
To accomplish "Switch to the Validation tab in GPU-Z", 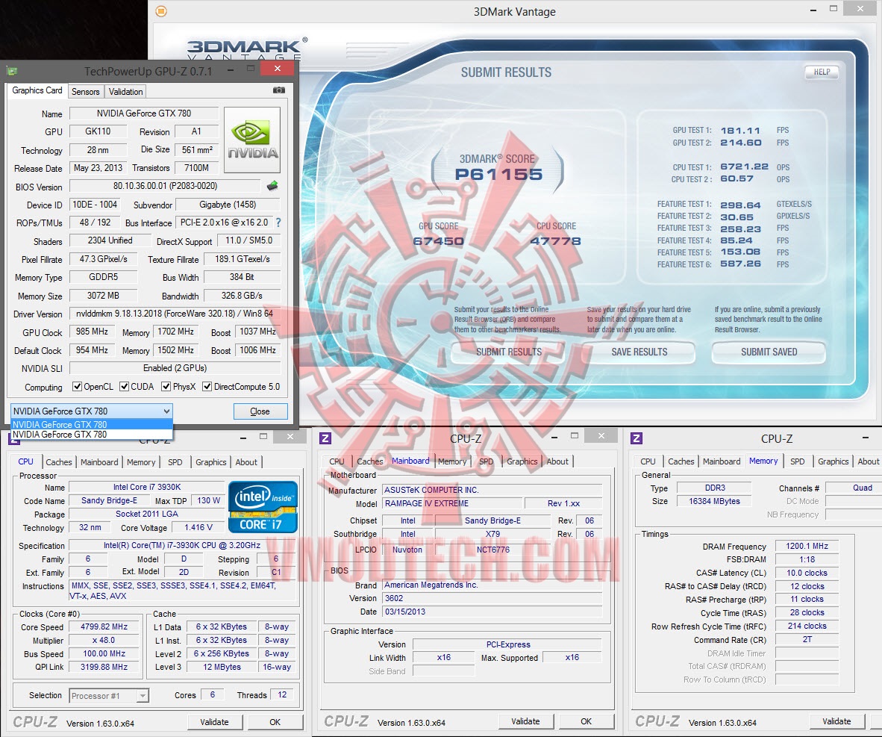I will tap(125, 91).
